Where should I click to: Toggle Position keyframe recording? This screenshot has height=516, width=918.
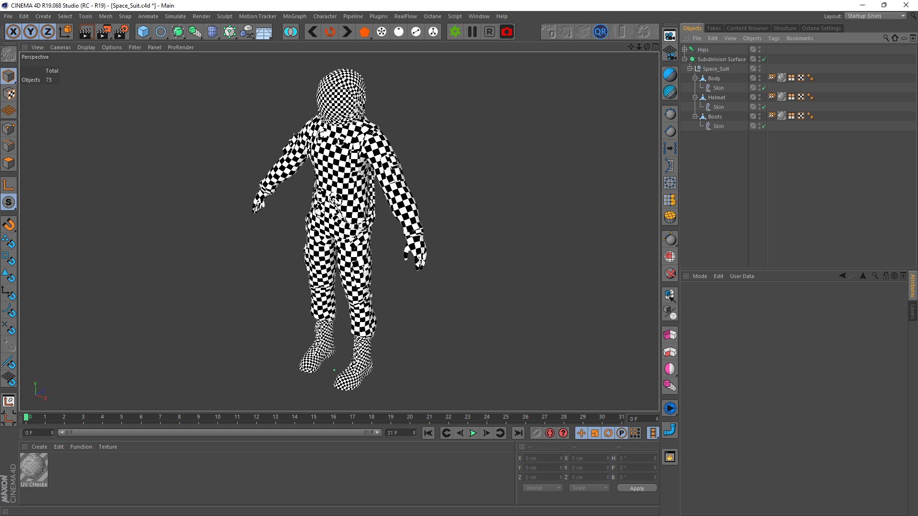coord(581,433)
